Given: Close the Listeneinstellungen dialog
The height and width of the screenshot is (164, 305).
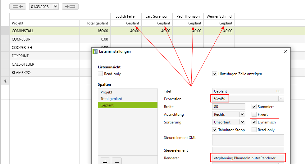Looking at the screenshot, I should pos(286,52).
